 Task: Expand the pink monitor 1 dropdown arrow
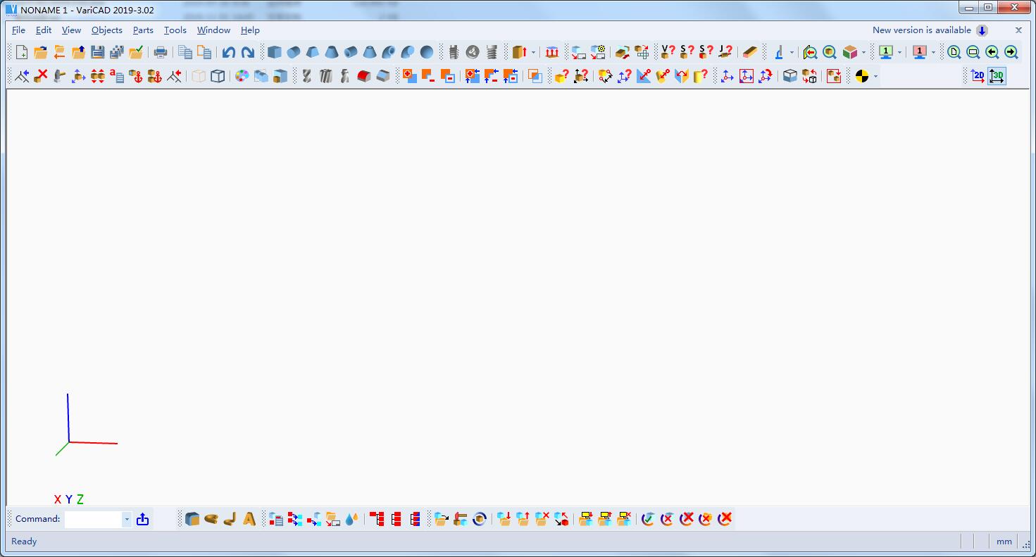933,52
